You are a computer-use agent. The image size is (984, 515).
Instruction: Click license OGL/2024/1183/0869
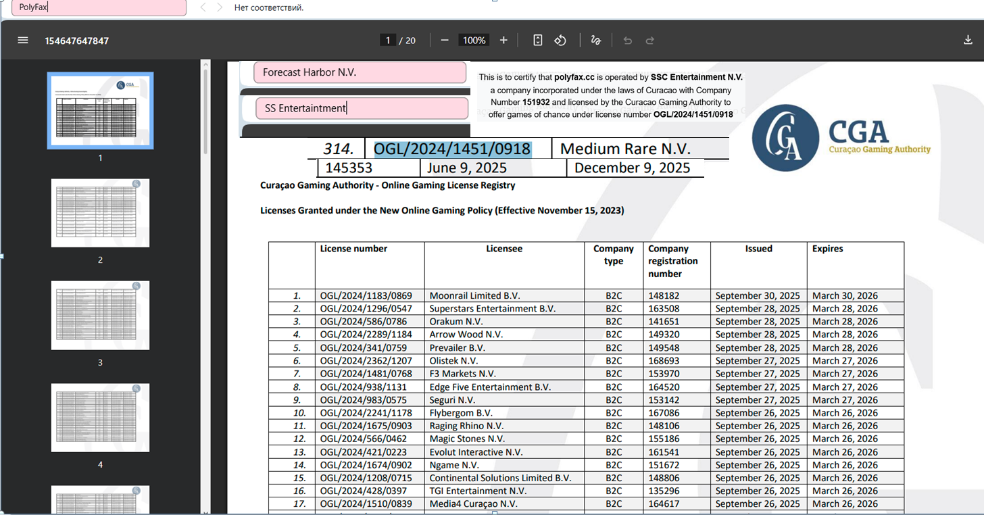(x=366, y=296)
